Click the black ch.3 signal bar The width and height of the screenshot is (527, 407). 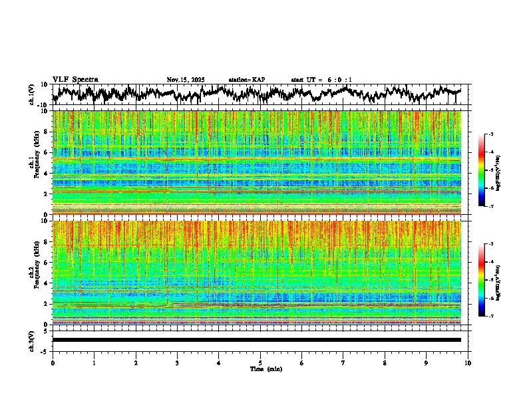[257, 340]
